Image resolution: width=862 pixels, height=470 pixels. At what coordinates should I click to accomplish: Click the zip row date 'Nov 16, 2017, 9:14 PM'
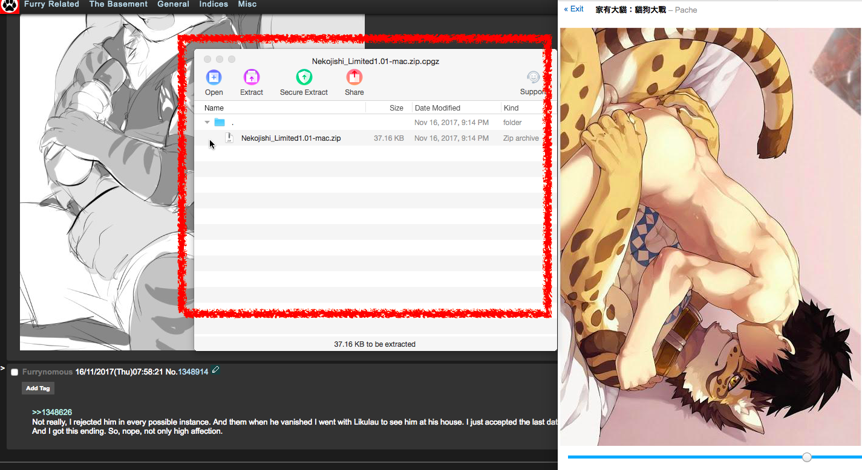[x=451, y=138]
